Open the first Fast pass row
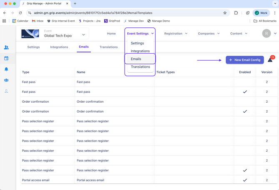279x190 pixels. (149, 82)
